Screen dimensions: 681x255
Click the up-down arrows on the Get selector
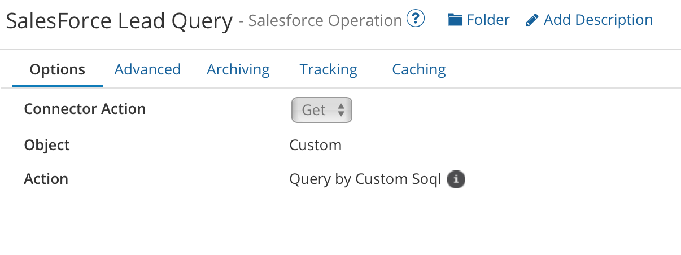[341, 110]
